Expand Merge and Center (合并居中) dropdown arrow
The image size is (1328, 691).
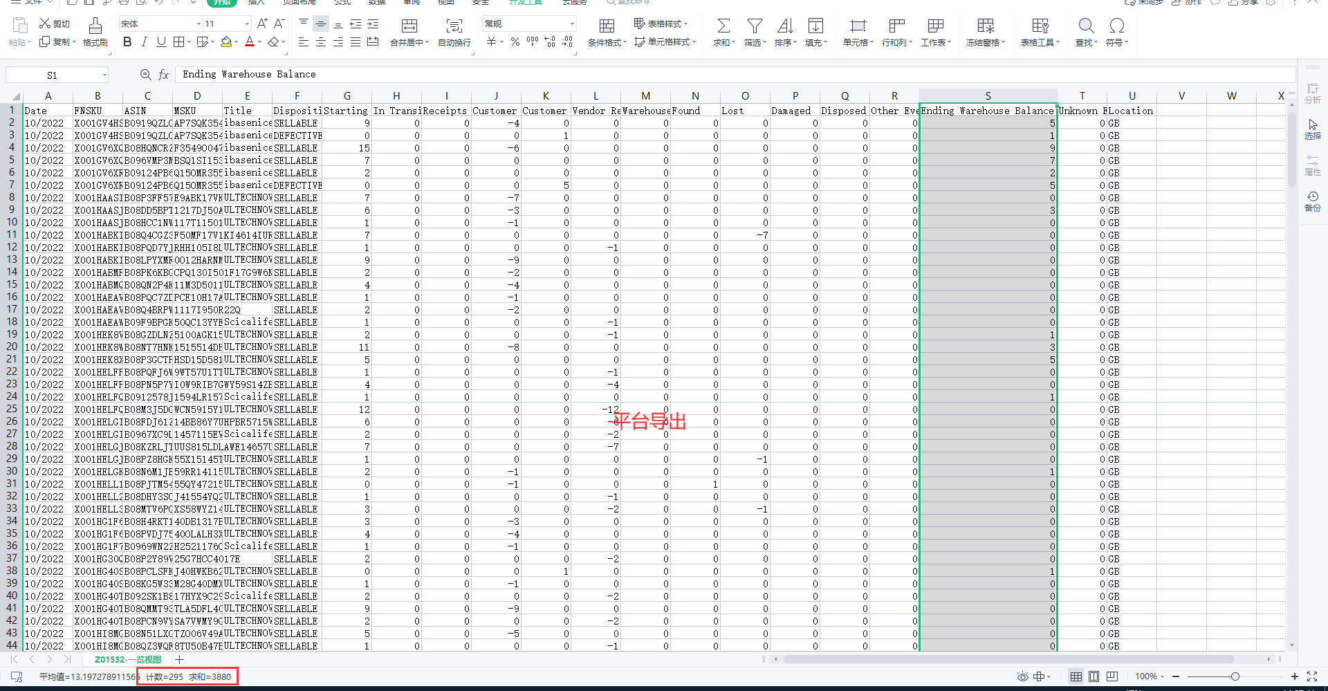coord(427,43)
